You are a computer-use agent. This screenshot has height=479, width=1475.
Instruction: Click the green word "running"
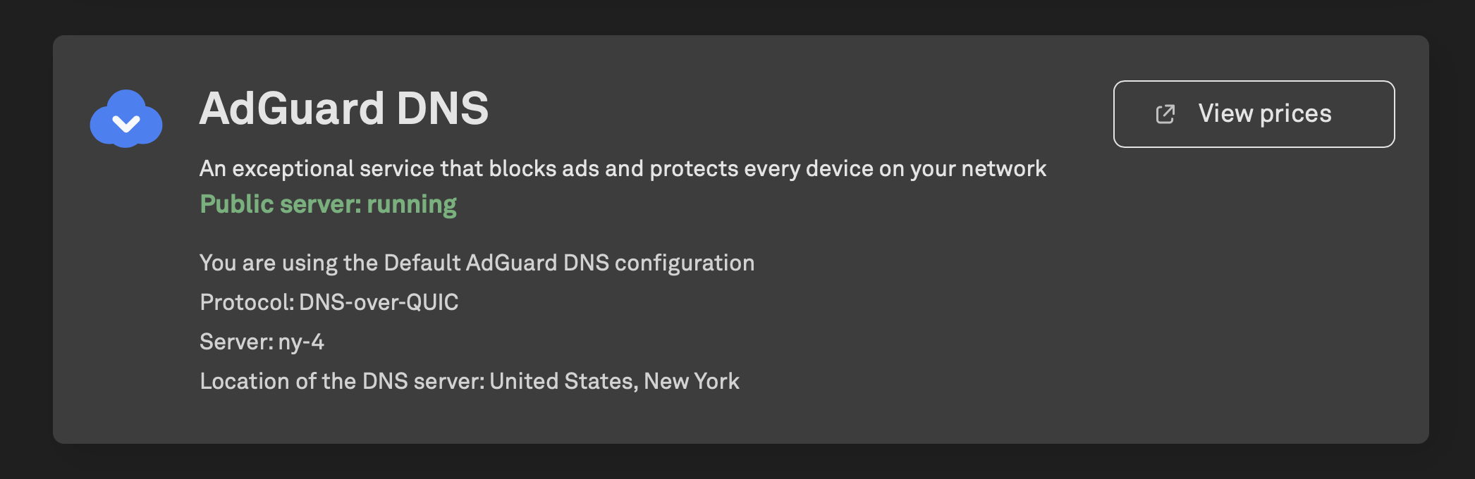[x=412, y=204]
